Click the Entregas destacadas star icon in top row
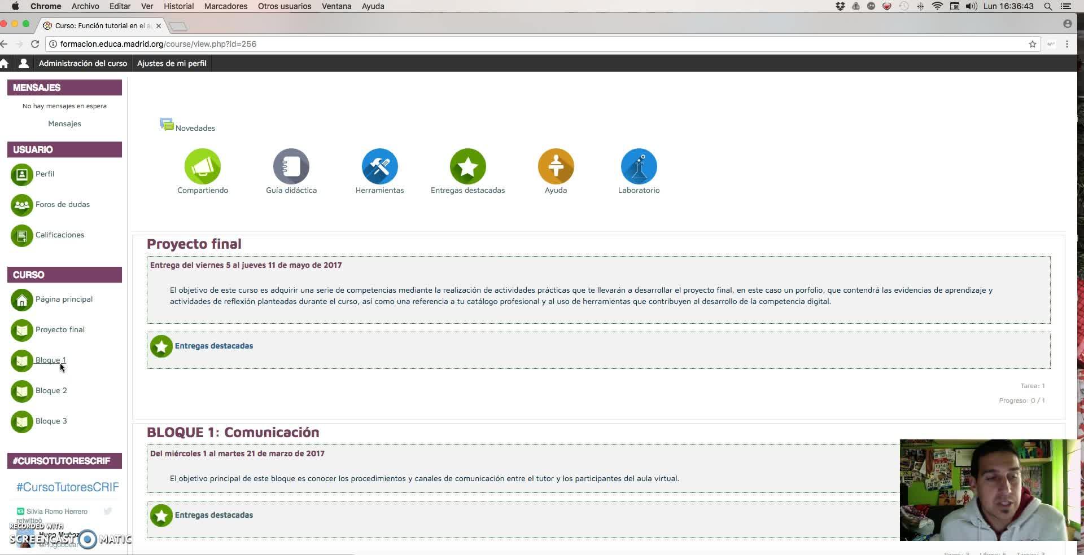This screenshot has height=555, width=1084. click(467, 166)
